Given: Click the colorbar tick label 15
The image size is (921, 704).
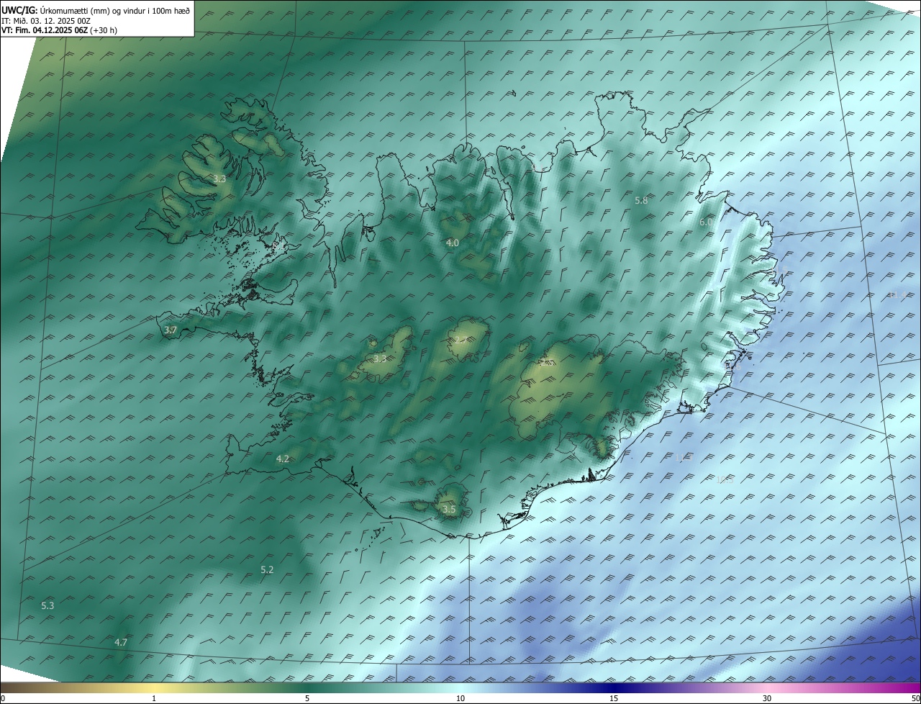Looking at the screenshot, I should click(614, 698).
